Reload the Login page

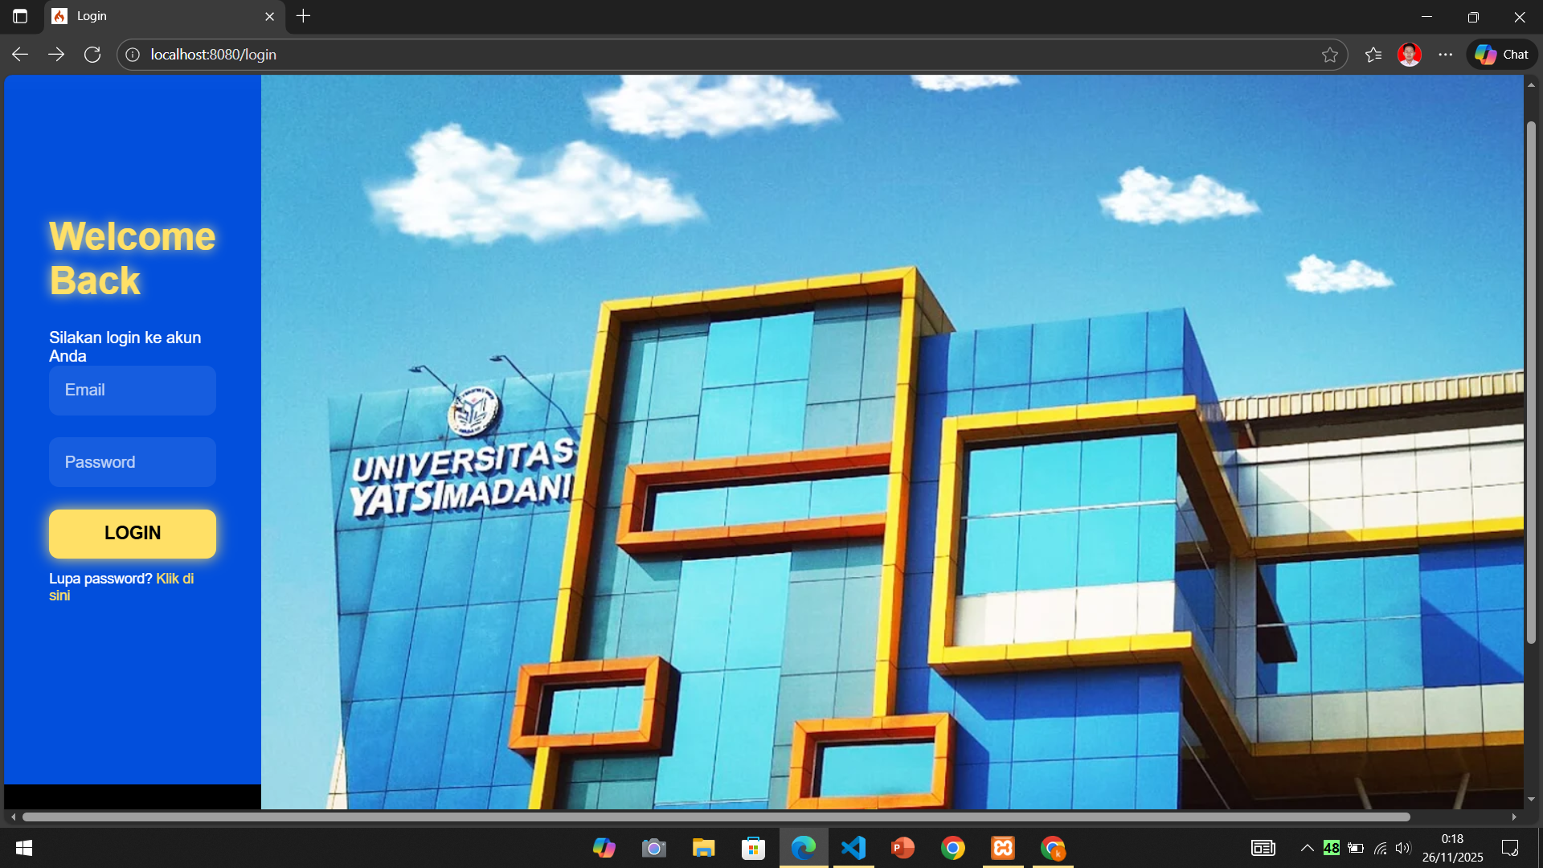tap(92, 55)
